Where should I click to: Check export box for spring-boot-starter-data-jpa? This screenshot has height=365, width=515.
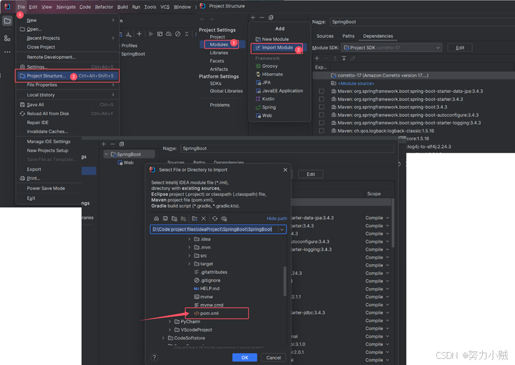click(321, 91)
